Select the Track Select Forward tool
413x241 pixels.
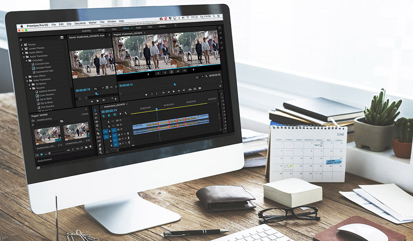pyautogui.click(x=95, y=114)
